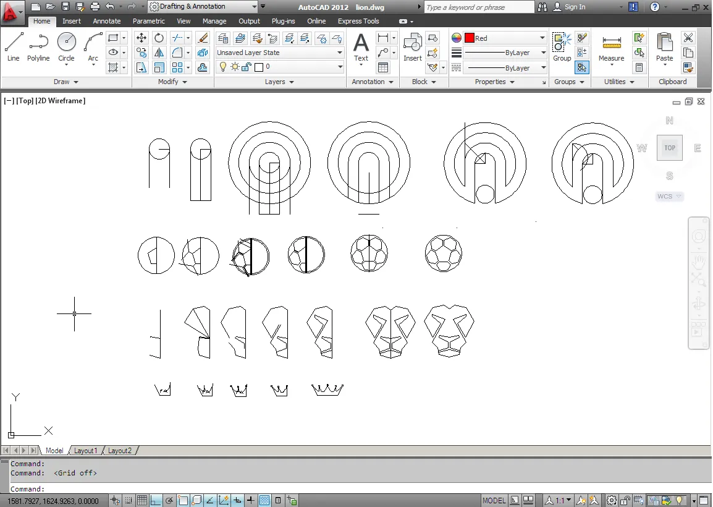This screenshot has width=713, height=507.
Task: Open the layer 0 dropdown list
Action: tap(279, 67)
